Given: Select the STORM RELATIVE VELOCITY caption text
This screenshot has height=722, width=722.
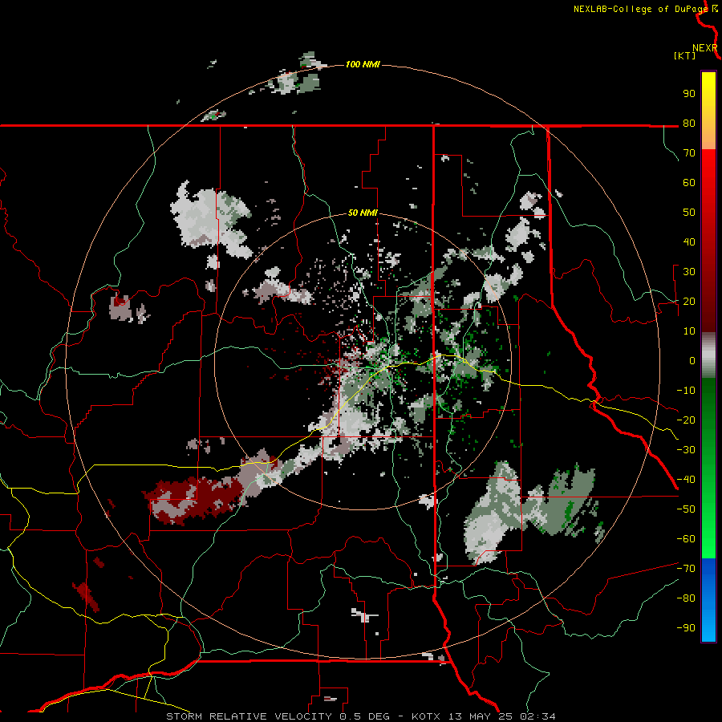Looking at the screenshot, I should 249,716.
